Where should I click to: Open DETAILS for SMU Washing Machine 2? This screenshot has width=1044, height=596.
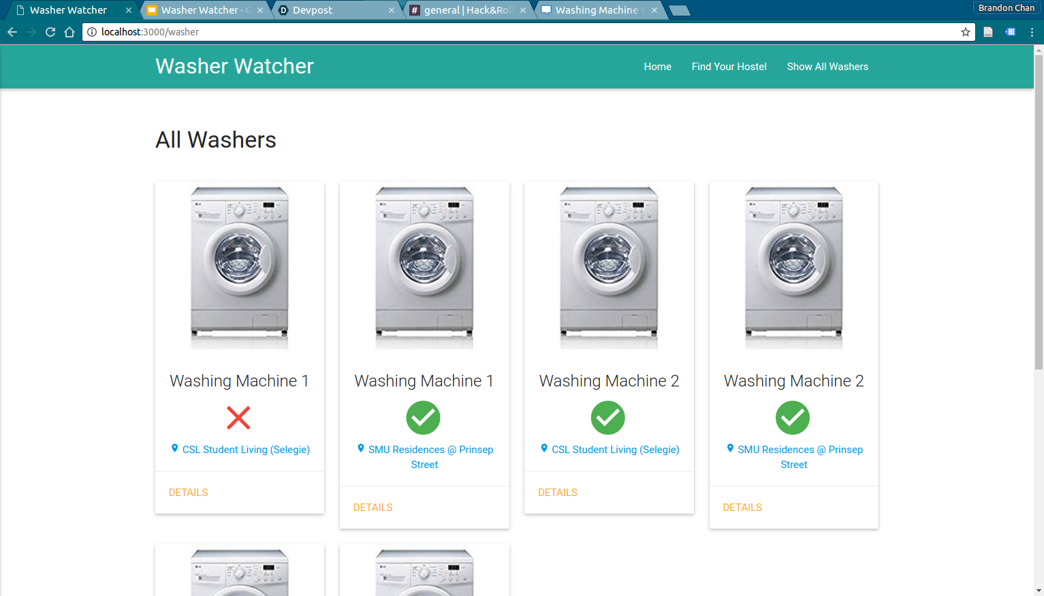tap(742, 508)
